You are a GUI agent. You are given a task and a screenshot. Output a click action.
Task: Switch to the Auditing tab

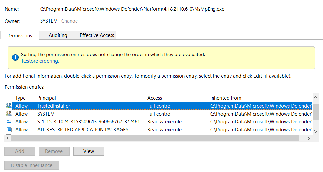(58, 35)
